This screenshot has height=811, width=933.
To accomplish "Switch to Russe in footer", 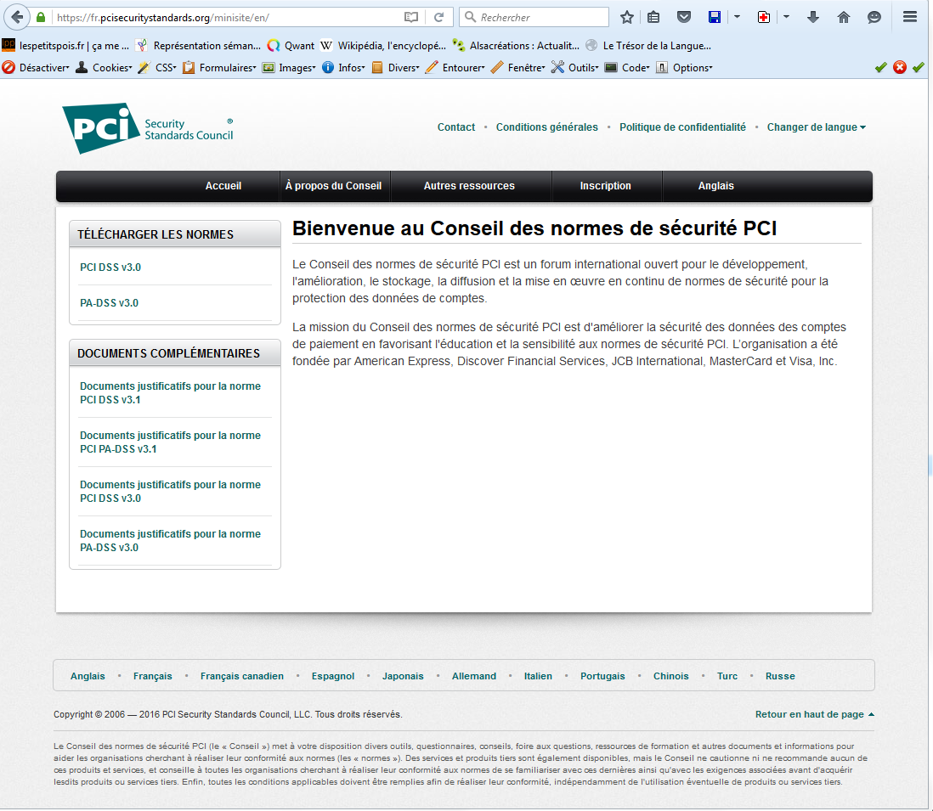I will point(780,676).
